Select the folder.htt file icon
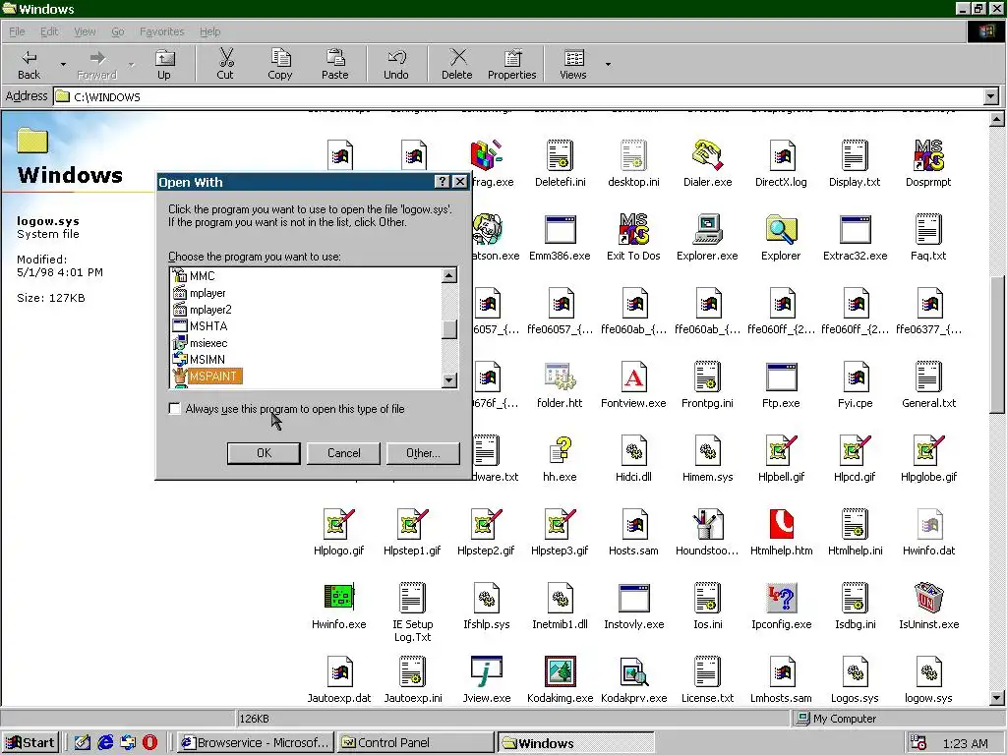This screenshot has width=1007, height=755. tap(560, 377)
